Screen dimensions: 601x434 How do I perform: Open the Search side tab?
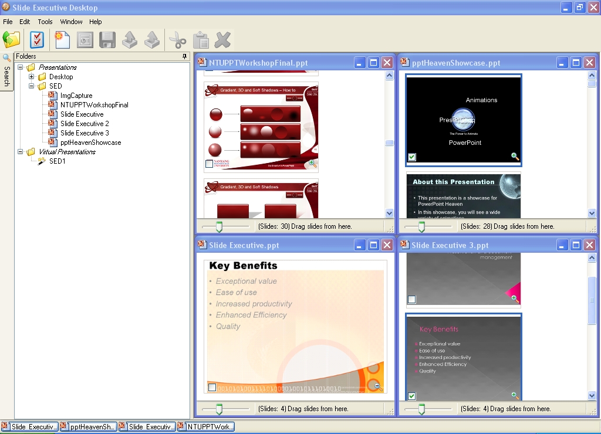click(6, 72)
